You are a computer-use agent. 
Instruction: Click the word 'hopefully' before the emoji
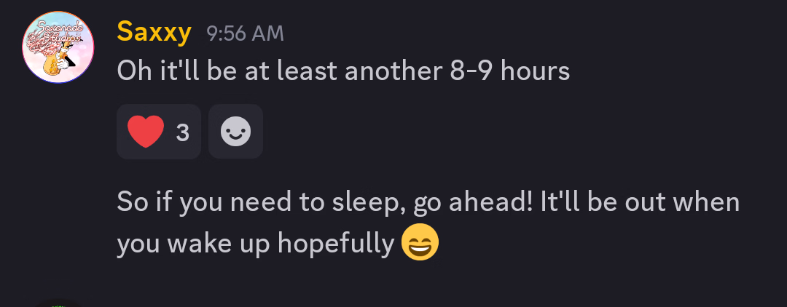pos(336,245)
